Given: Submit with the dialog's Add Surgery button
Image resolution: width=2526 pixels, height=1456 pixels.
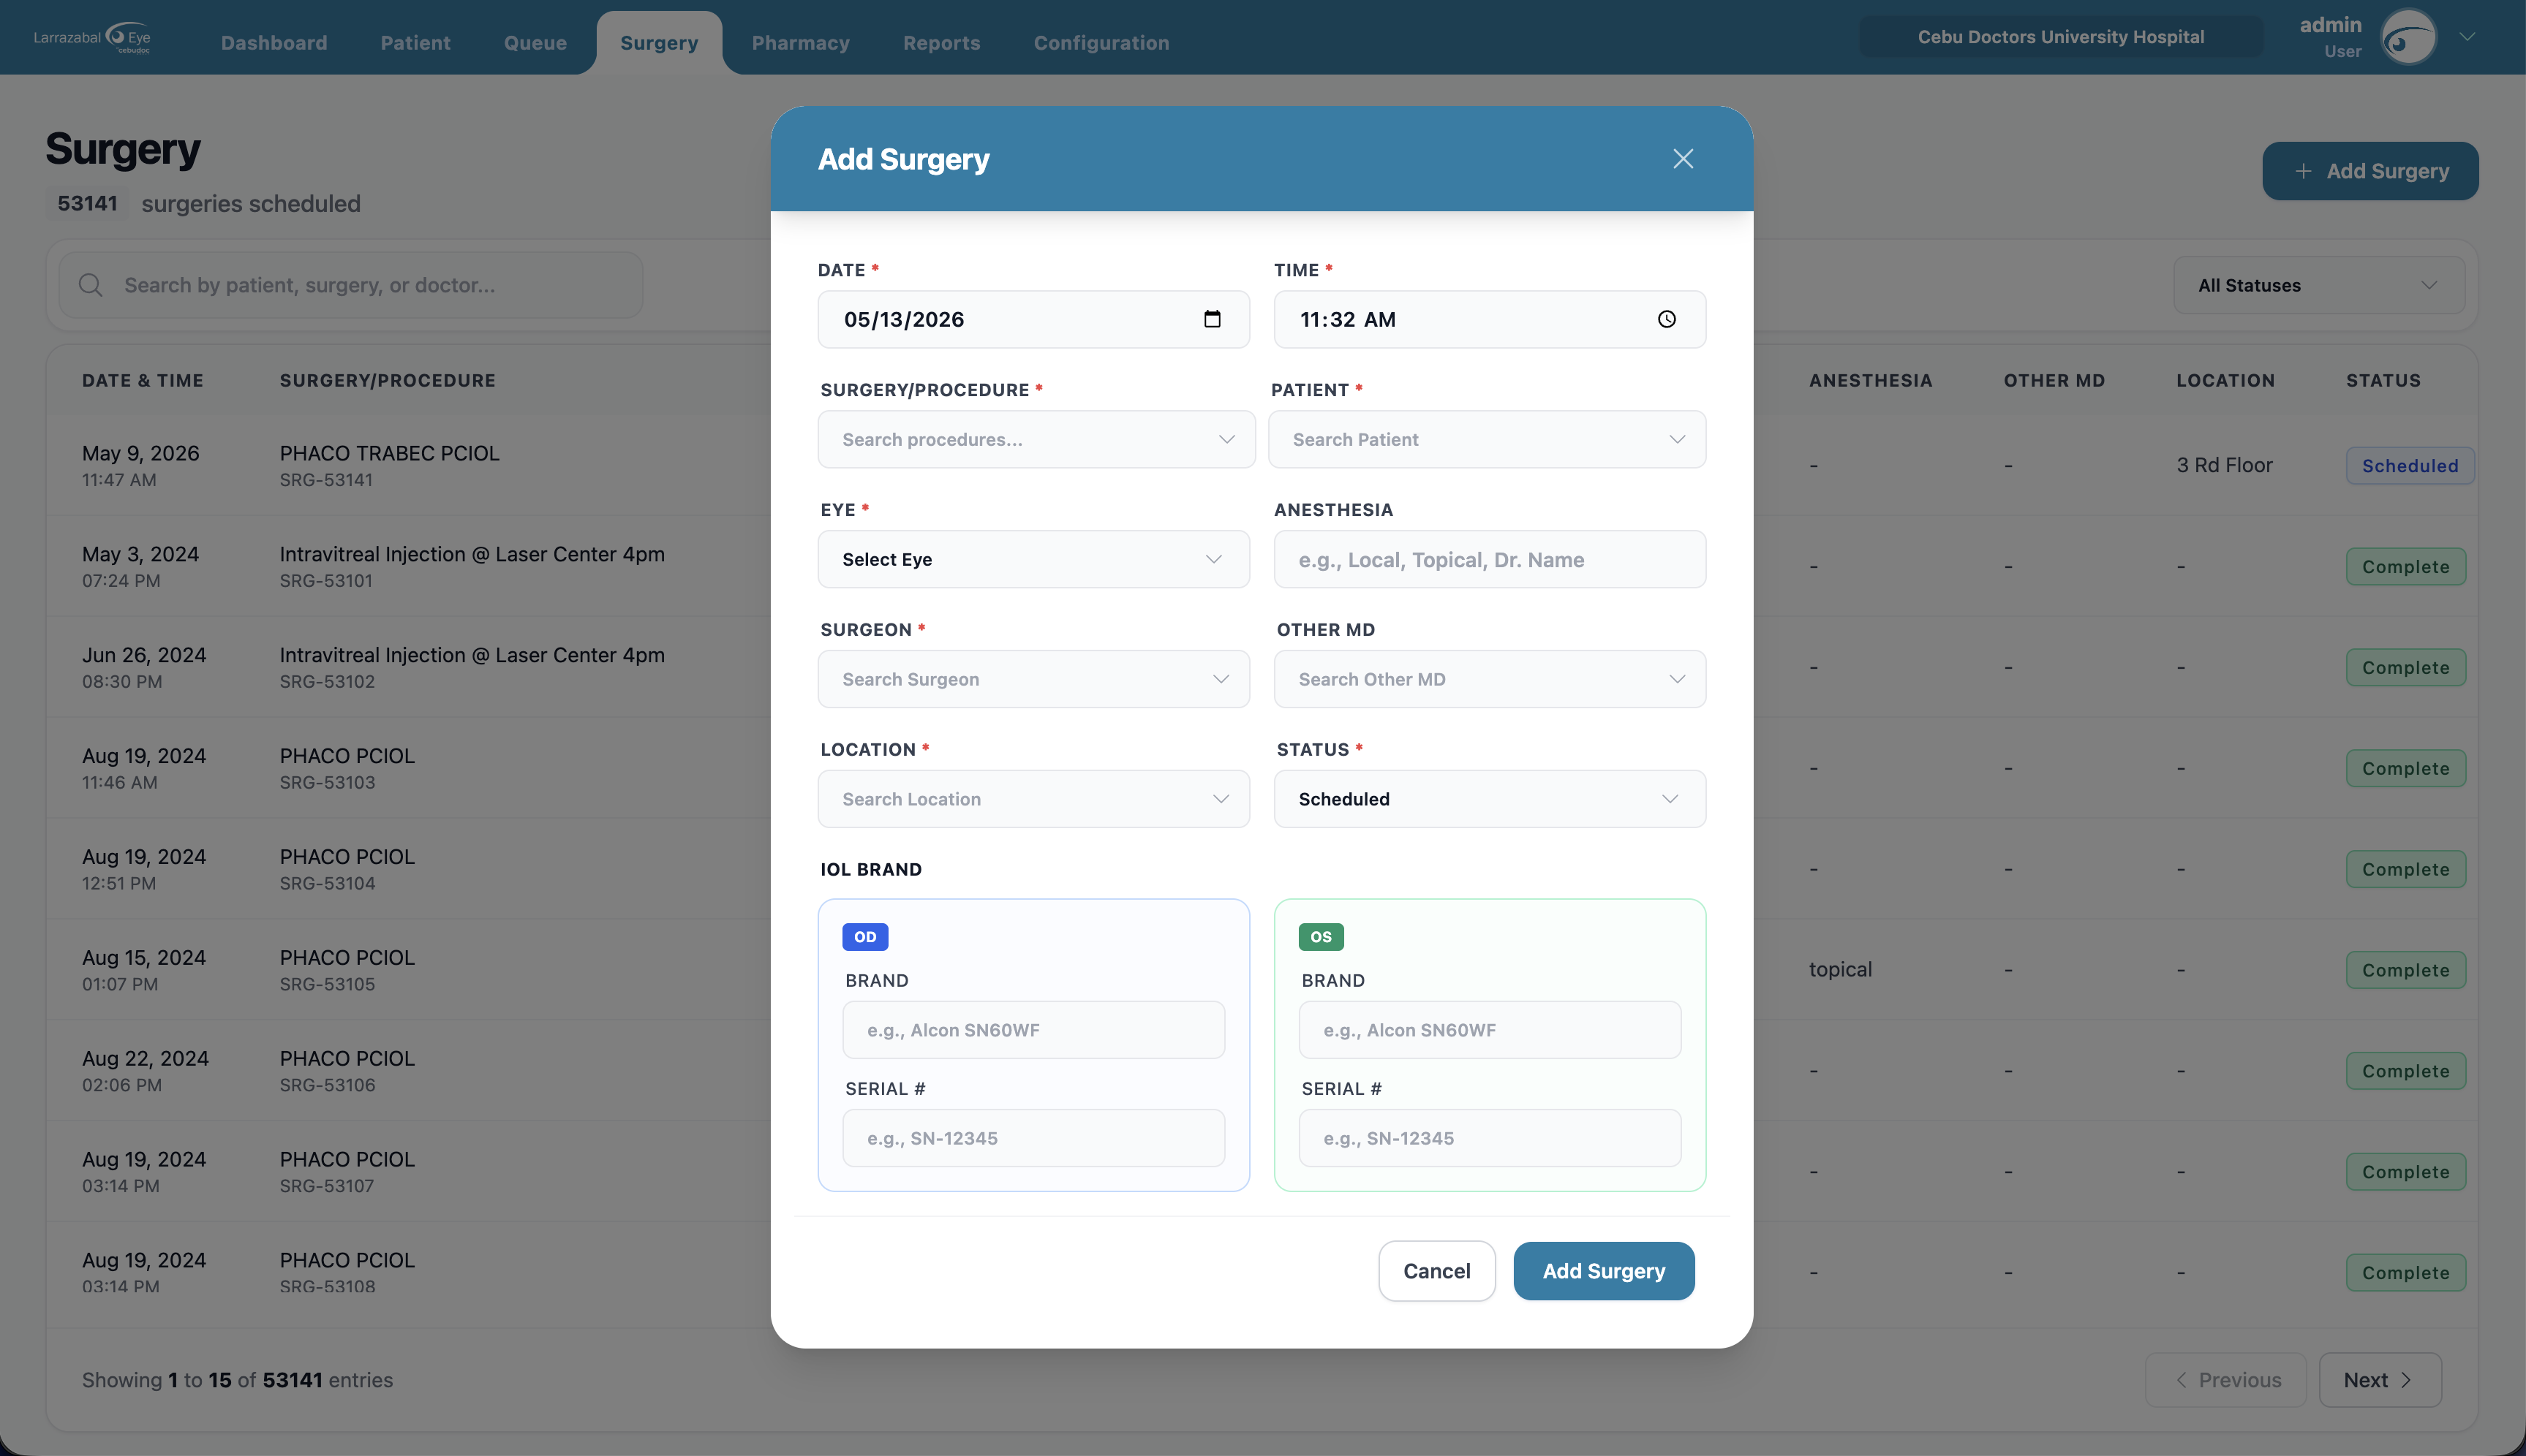Looking at the screenshot, I should [x=1604, y=1271].
